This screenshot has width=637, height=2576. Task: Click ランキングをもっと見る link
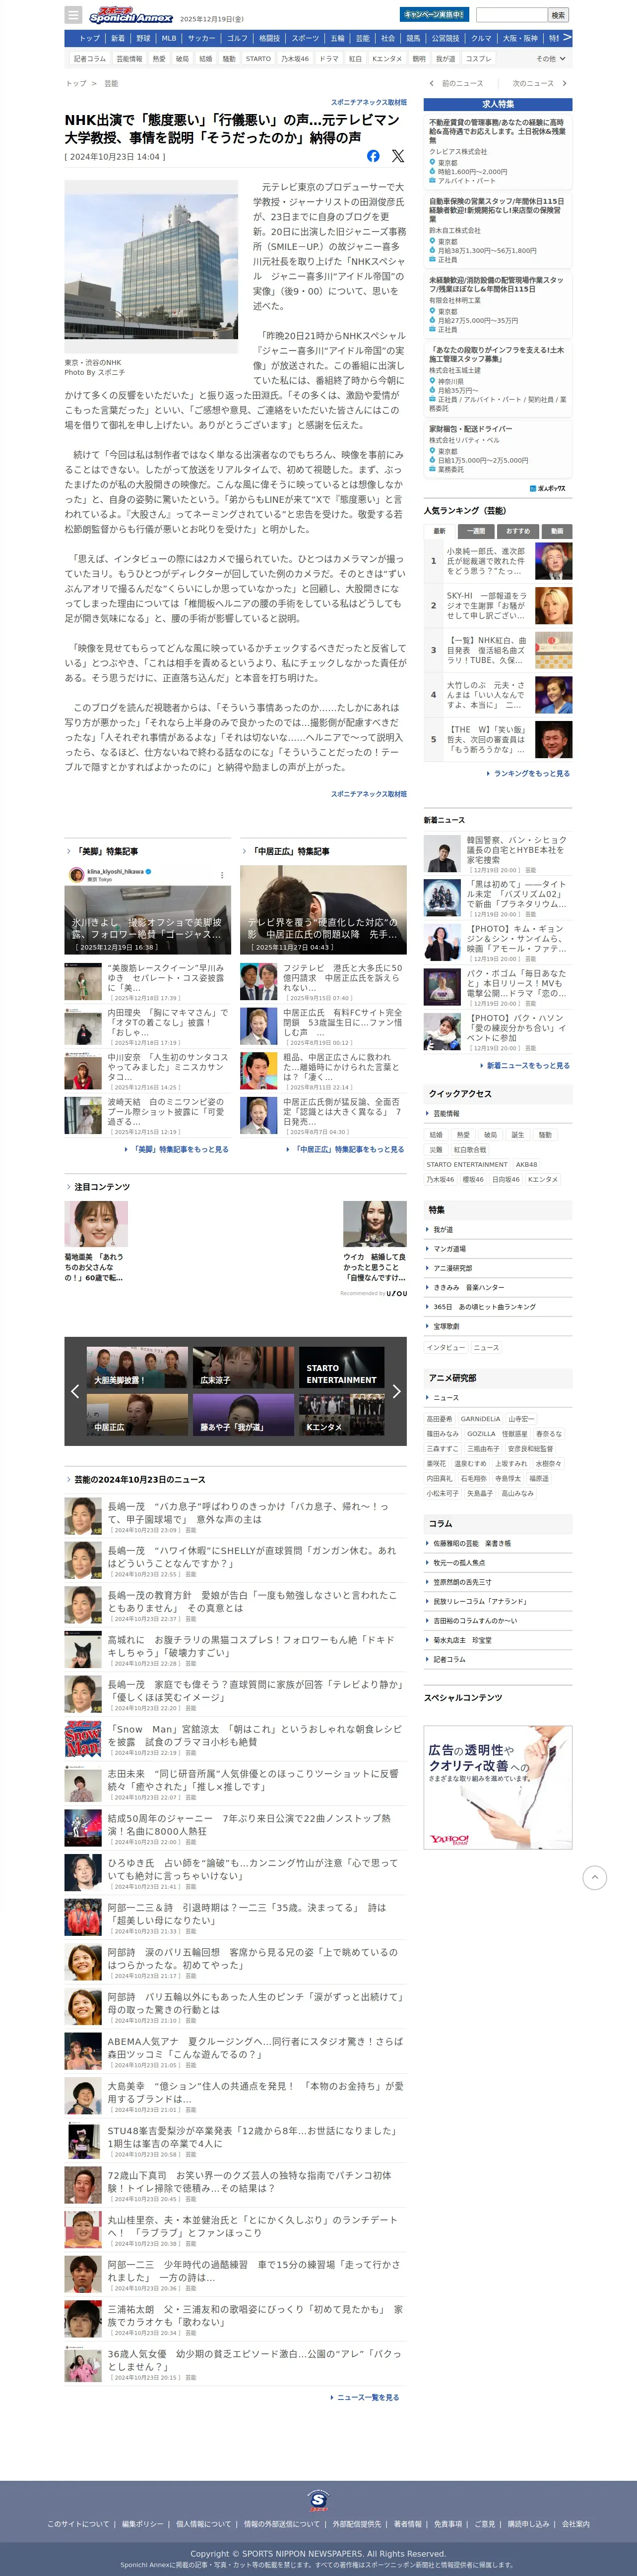(530, 773)
